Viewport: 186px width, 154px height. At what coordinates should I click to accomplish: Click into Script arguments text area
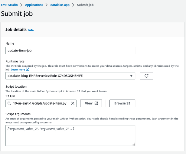pyautogui.click(x=70, y=136)
